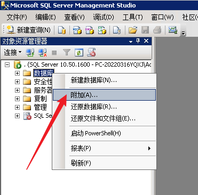Click the Database Engine Query file icon

point(62,30)
